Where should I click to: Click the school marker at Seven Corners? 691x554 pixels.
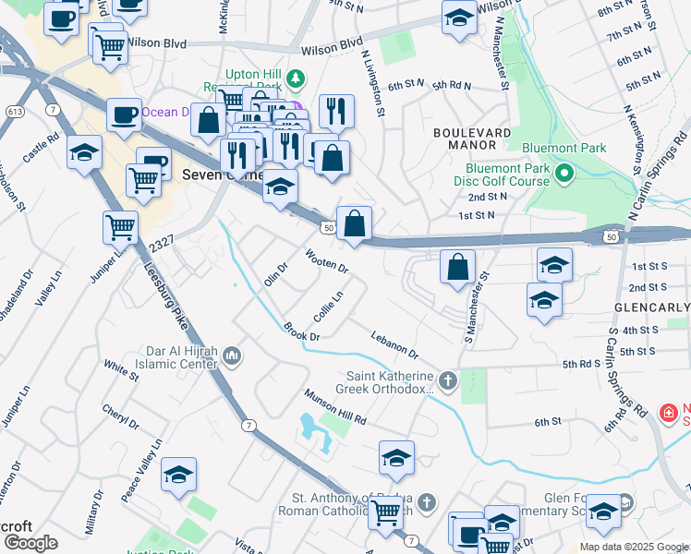coord(280,188)
